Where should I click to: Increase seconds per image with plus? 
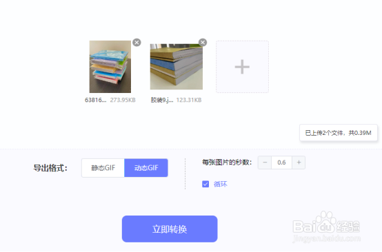[299, 162]
